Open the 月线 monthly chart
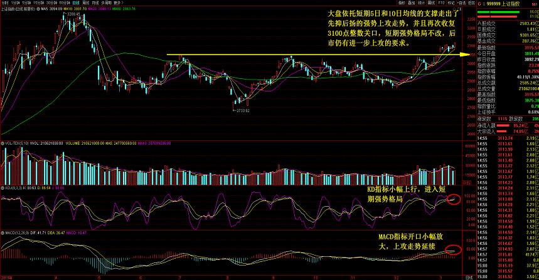539x280 pixels. tap(95, 3)
